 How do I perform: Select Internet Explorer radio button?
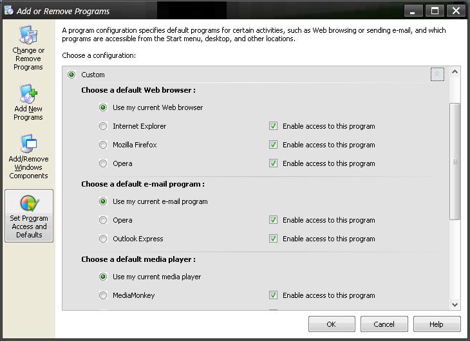click(103, 126)
